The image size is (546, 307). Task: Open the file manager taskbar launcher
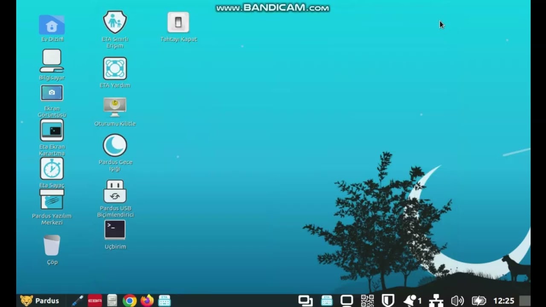click(x=112, y=301)
